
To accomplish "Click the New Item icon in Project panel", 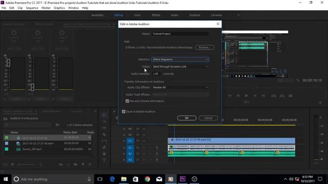I will click(x=83, y=165).
